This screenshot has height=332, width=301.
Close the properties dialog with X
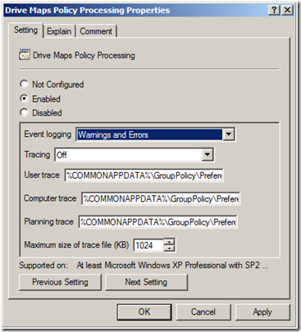coord(287,10)
